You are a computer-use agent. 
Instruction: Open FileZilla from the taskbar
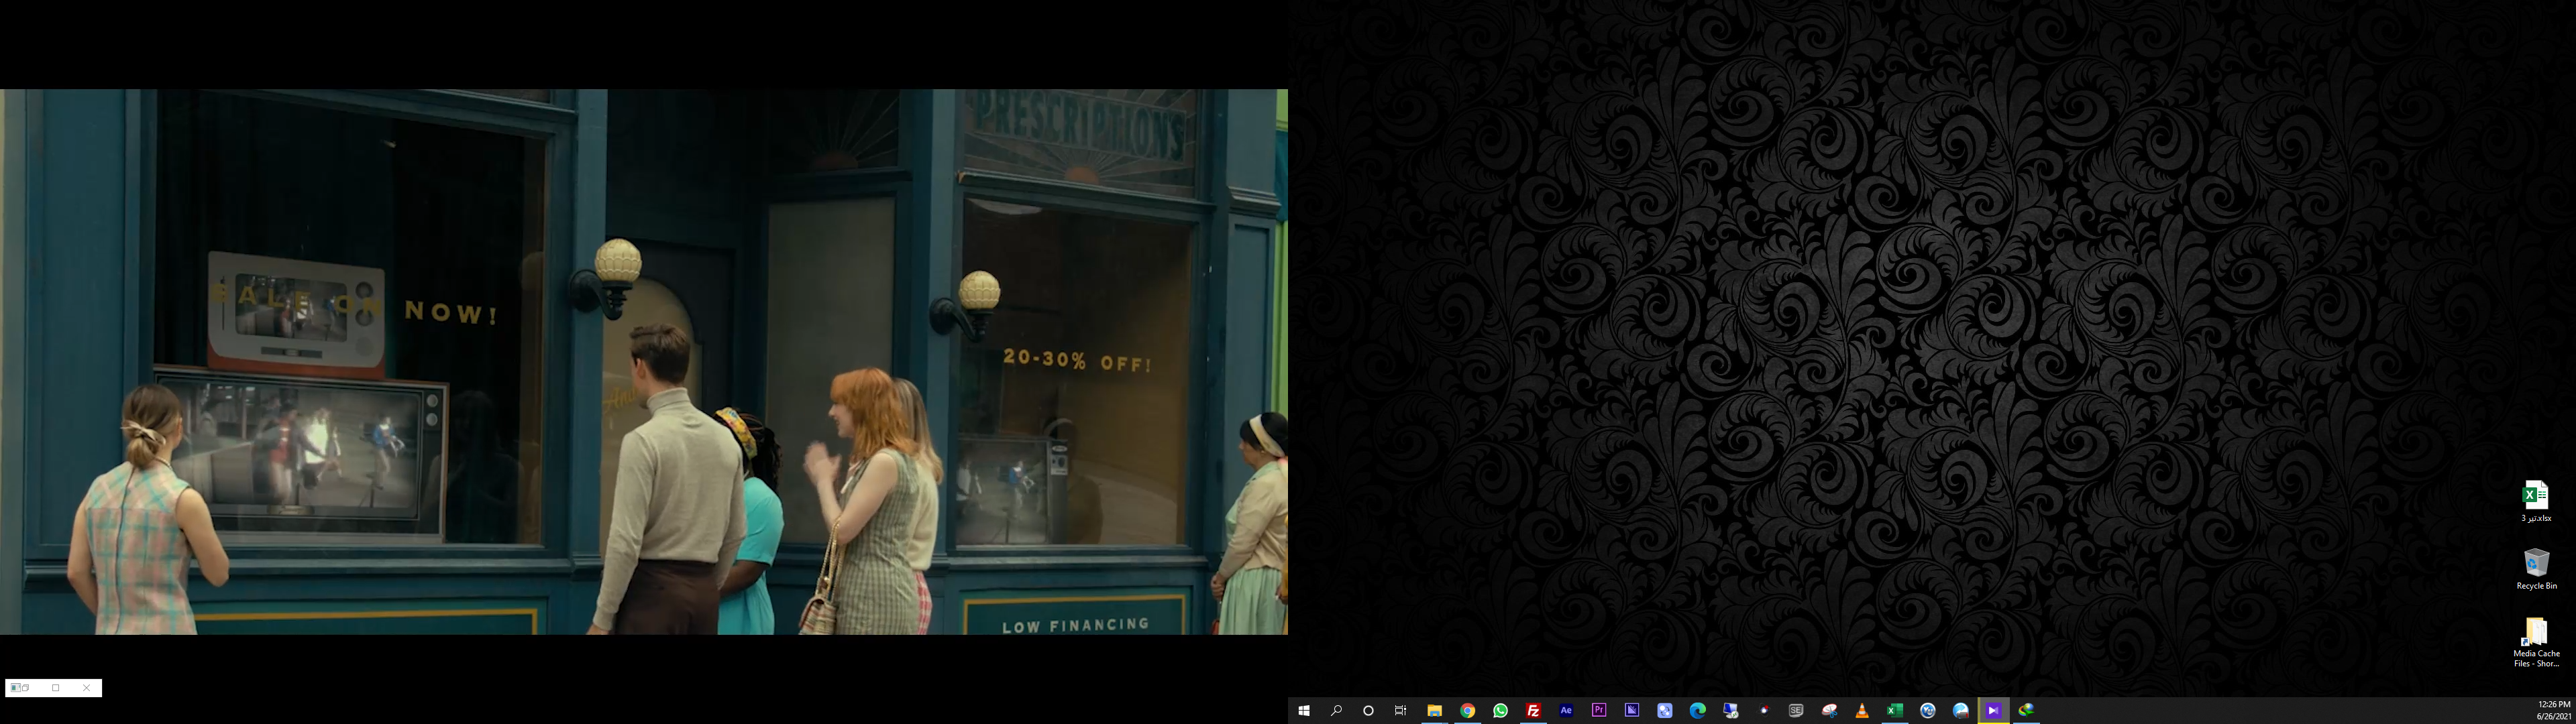(1533, 710)
